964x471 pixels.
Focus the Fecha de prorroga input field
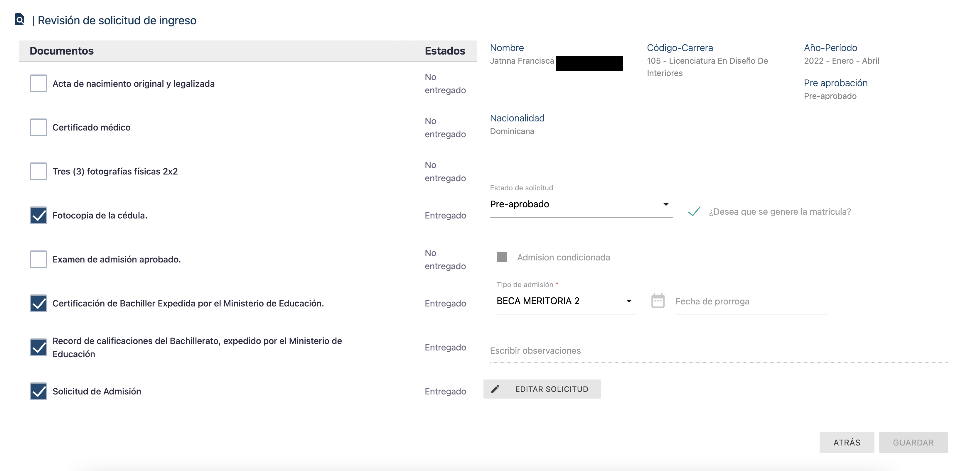(750, 302)
